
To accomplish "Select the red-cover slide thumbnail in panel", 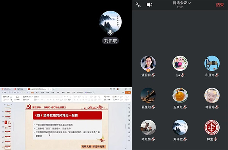I will pos(8,122).
